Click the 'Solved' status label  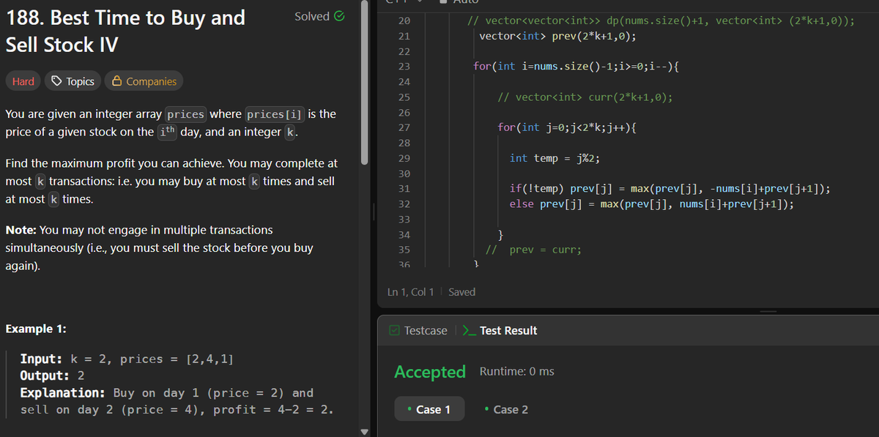(x=312, y=16)
